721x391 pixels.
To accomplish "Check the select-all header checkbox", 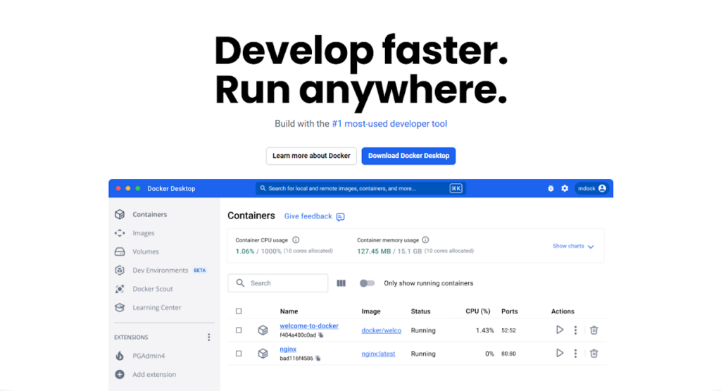I will (x=239, y=311).
